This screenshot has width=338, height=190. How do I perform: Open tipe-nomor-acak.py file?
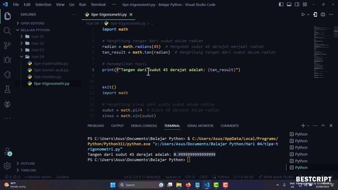coord(51,70)
